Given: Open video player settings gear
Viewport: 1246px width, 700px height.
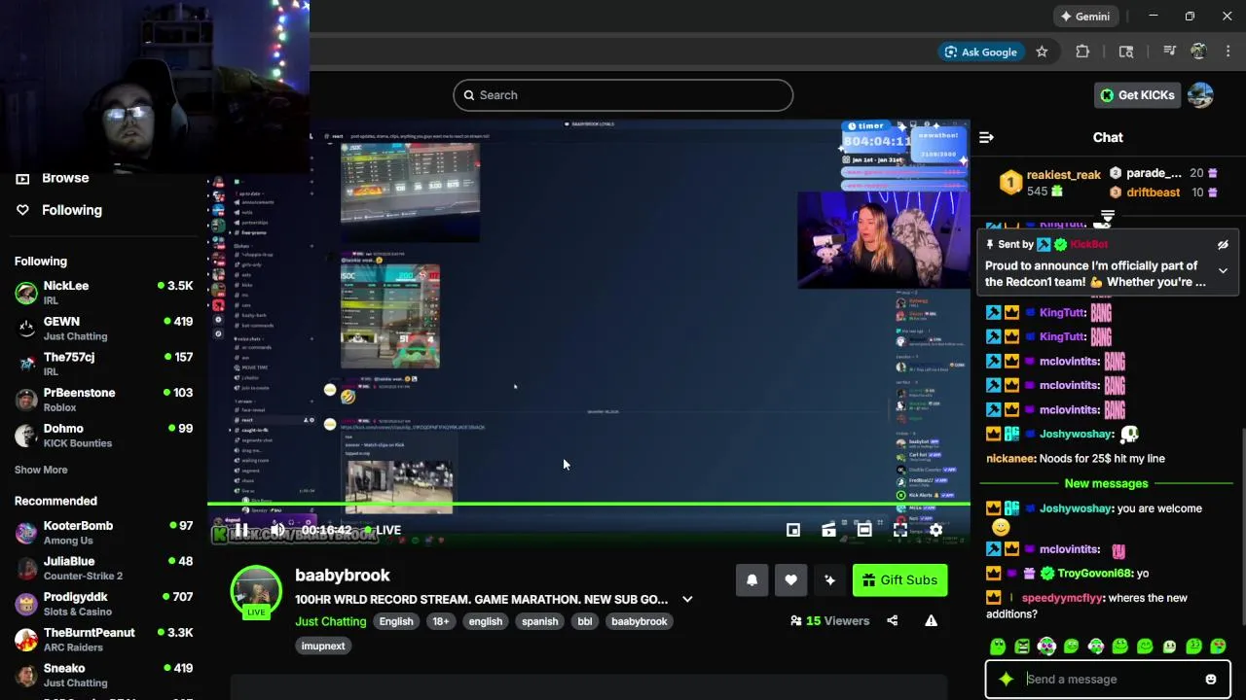Looking at the screenshot, I should pyautogui.click(x=935, y=530).
